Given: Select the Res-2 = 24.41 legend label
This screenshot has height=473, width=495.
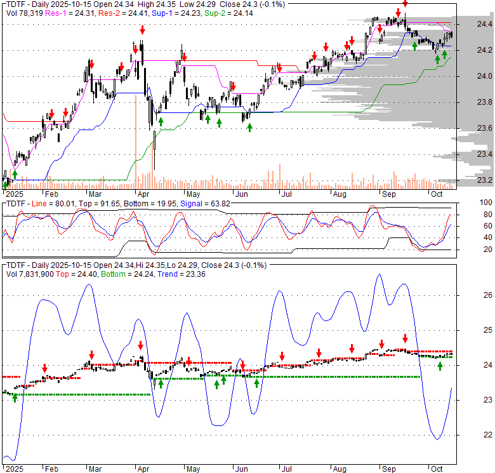Looking at the screenshot, I should tap(107, 13).
